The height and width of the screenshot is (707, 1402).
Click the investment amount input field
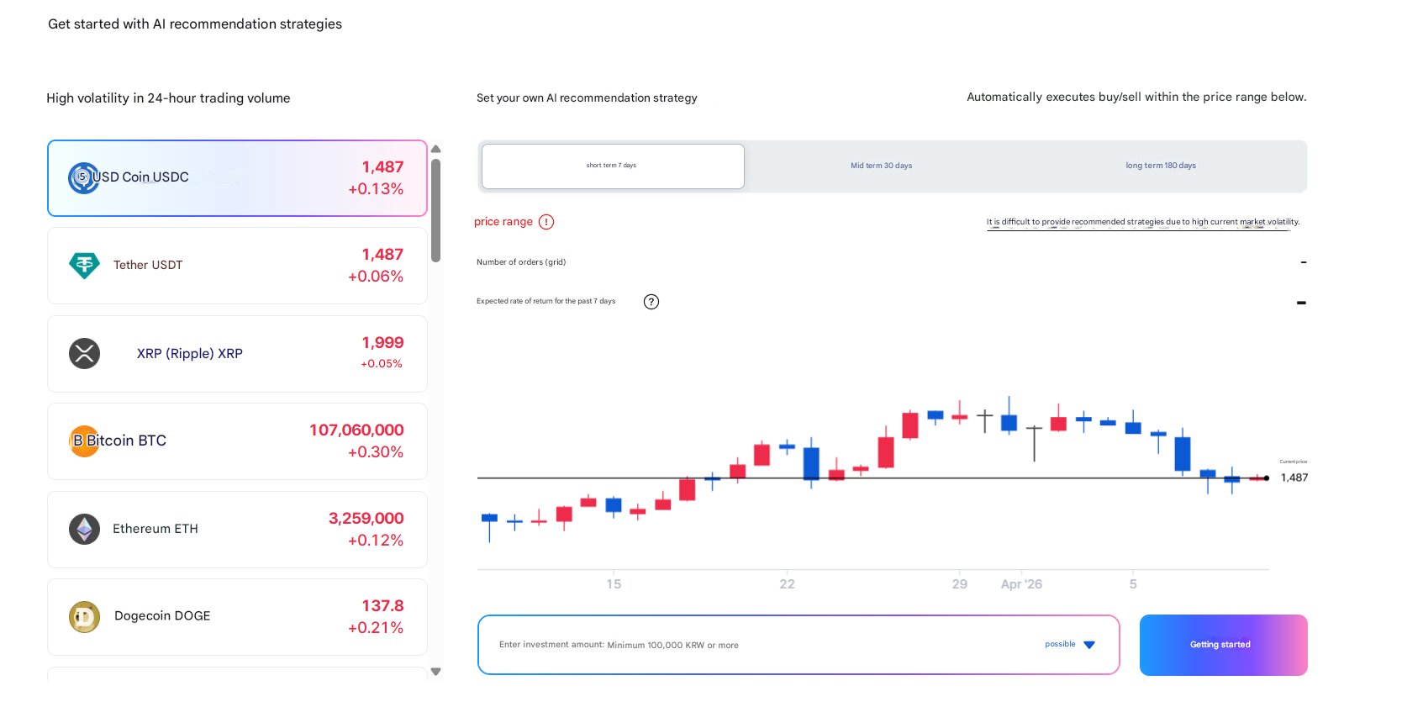[756, 645]
